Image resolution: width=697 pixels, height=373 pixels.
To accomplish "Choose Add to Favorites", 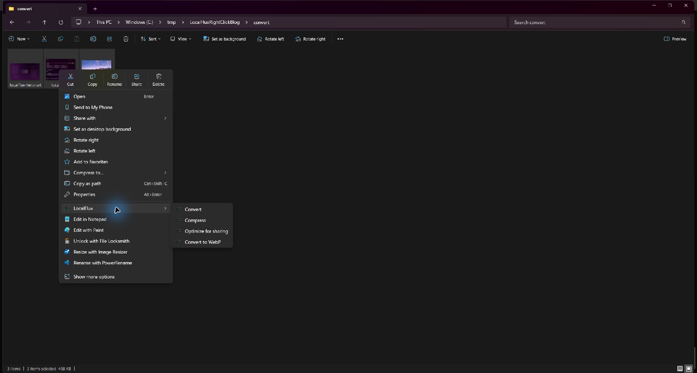I will pos(116,162).
